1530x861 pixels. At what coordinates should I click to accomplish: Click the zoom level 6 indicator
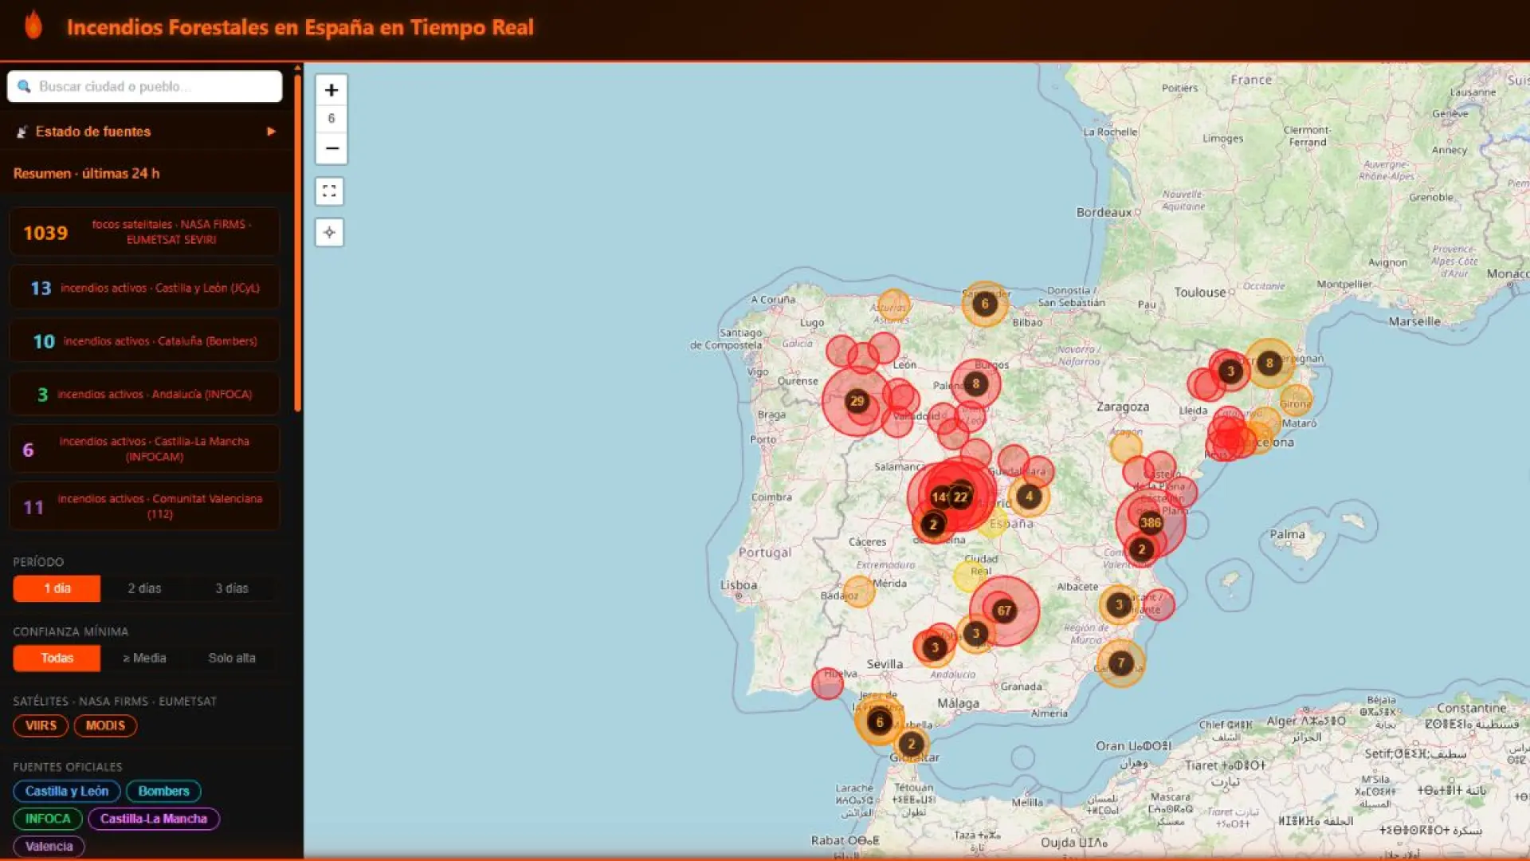[x=331, y=119]
